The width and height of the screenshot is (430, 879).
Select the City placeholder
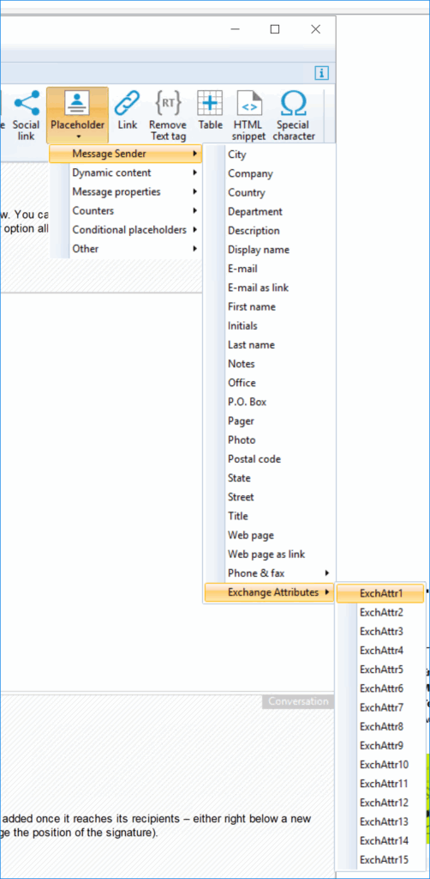[270, 155]
